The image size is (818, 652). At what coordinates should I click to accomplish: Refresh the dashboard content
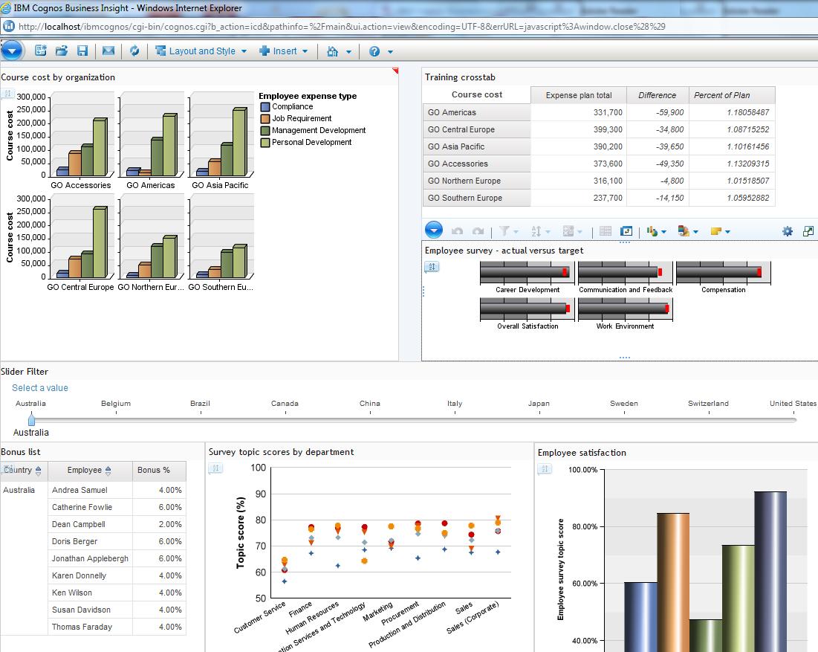point(134,51)
